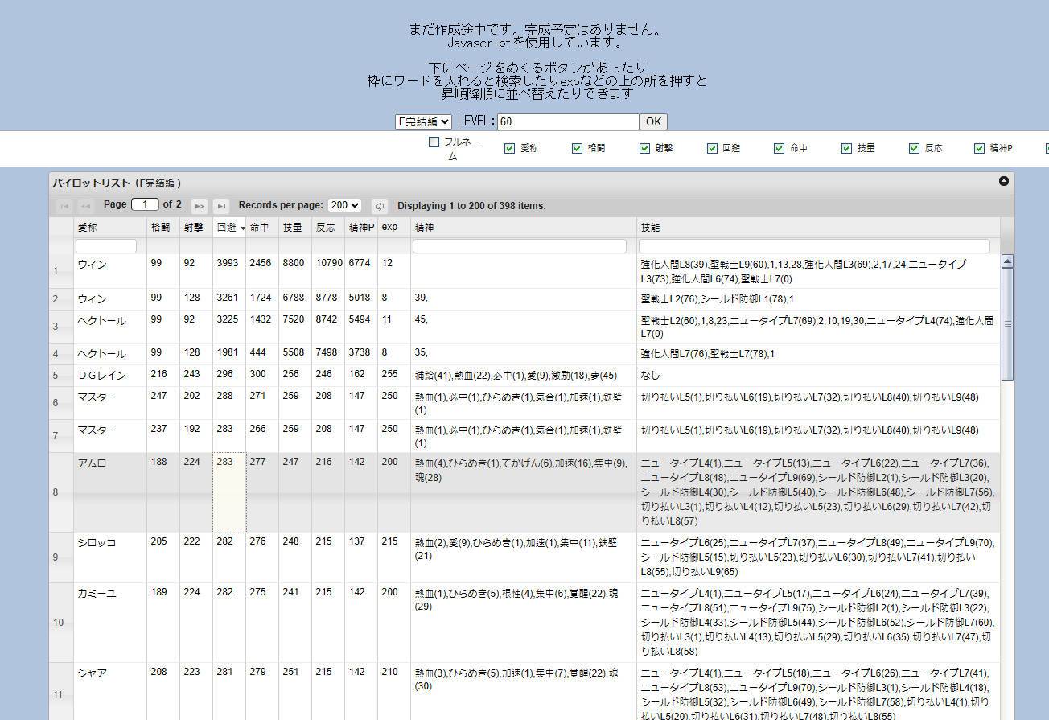The height and width of the screenshot is (720, 1049).
Task: Collapse the パイロットリスト panel
Action: click(x=1004, y=181)
